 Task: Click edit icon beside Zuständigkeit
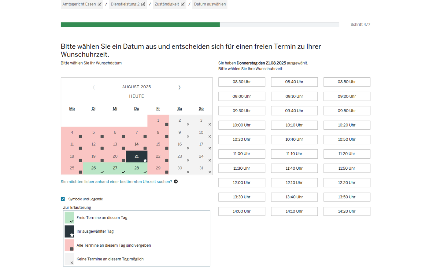click(183, 4)
